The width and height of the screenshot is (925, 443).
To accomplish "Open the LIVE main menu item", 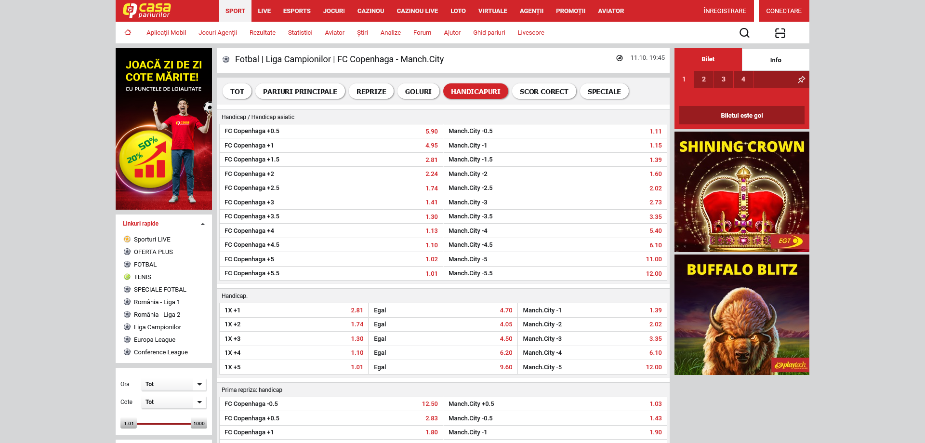I will [264, 11].
